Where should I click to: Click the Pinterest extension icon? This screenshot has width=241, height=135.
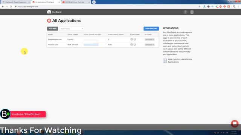[x=224, y=7]
